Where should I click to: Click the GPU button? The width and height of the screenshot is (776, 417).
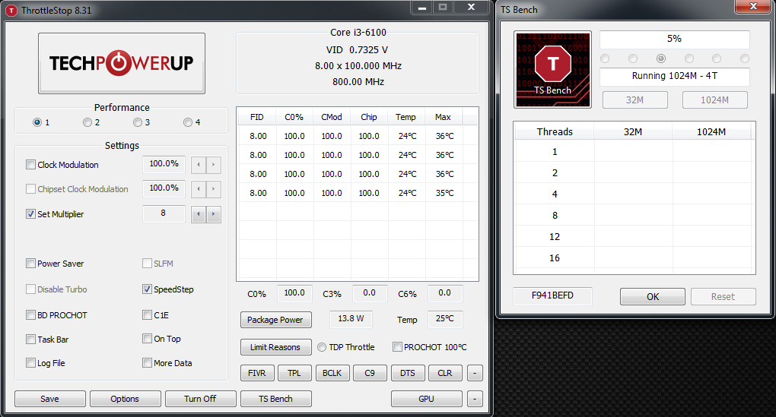pos(426,399)
